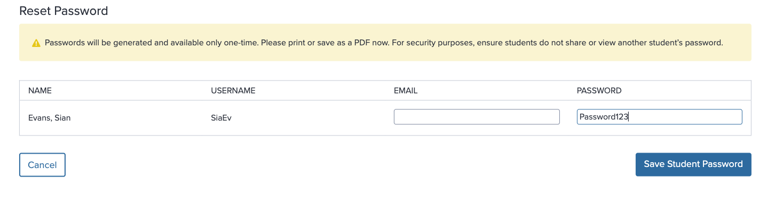Click the username SiaEv cell

coord(222,118)
